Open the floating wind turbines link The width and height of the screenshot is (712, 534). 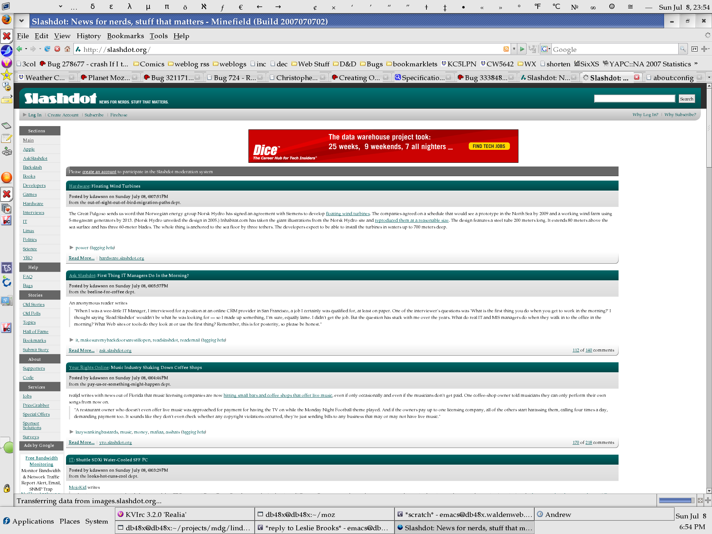tap(348, 214)
